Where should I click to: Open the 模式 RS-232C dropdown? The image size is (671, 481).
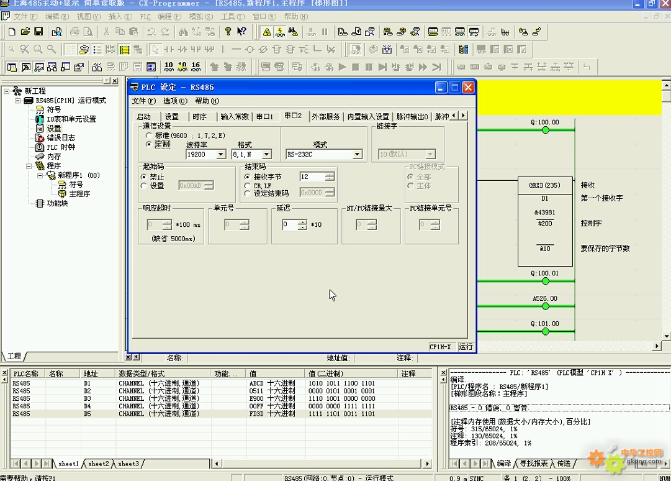coord(357,154)
